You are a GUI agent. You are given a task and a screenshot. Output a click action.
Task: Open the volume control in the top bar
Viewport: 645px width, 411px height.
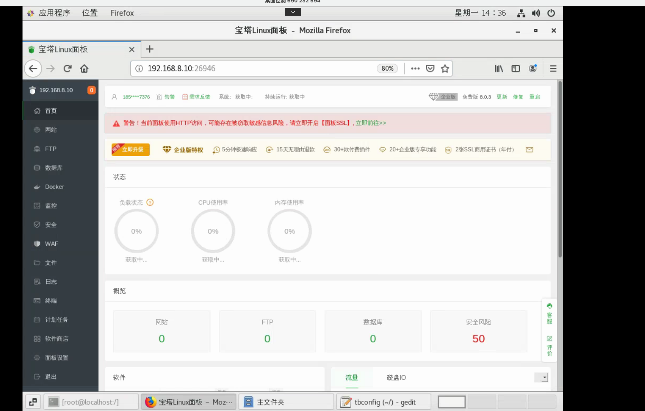tap(536, 13)
